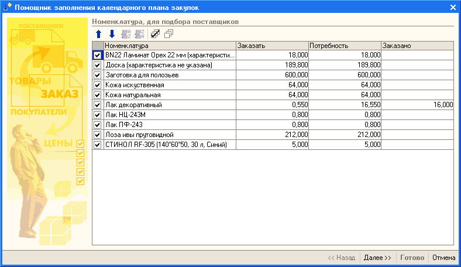This screenshot has height=267, width=461.
Task: Uncheck the BN22 Ламинат Орех row
Action: coord(98,55)
